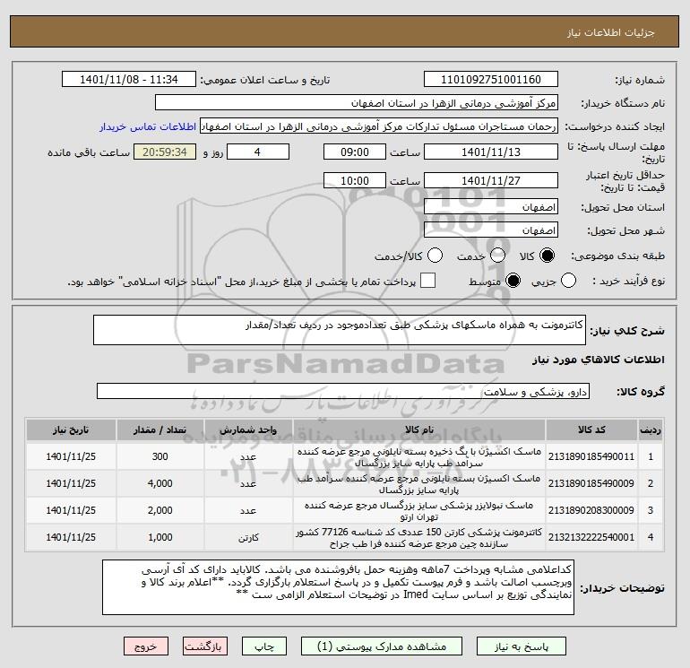Open the اطلاعات تماس خریدار link
The height and width of the screenshot is (668, 690).
(148, 126)
